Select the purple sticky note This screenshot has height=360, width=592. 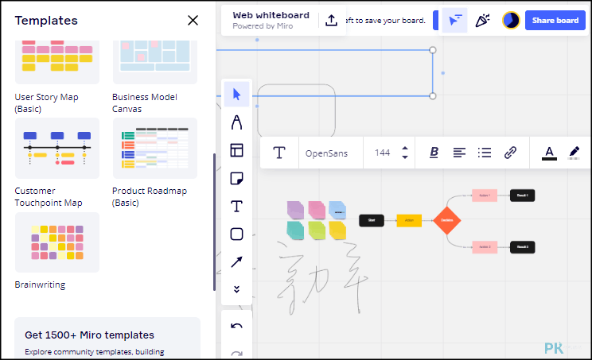[x=295, y=210]
